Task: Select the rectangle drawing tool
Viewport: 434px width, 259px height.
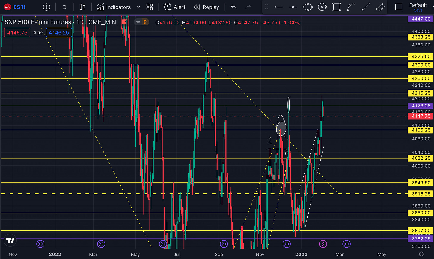Action: pyautogui.click(x=337, y=7)
